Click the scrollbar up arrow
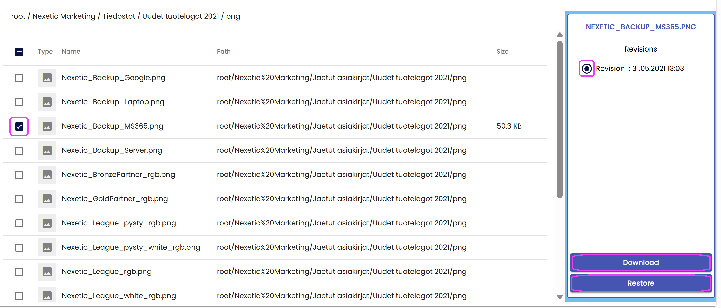The width and height of the screenshot is (721, 308). pos(560,35)
